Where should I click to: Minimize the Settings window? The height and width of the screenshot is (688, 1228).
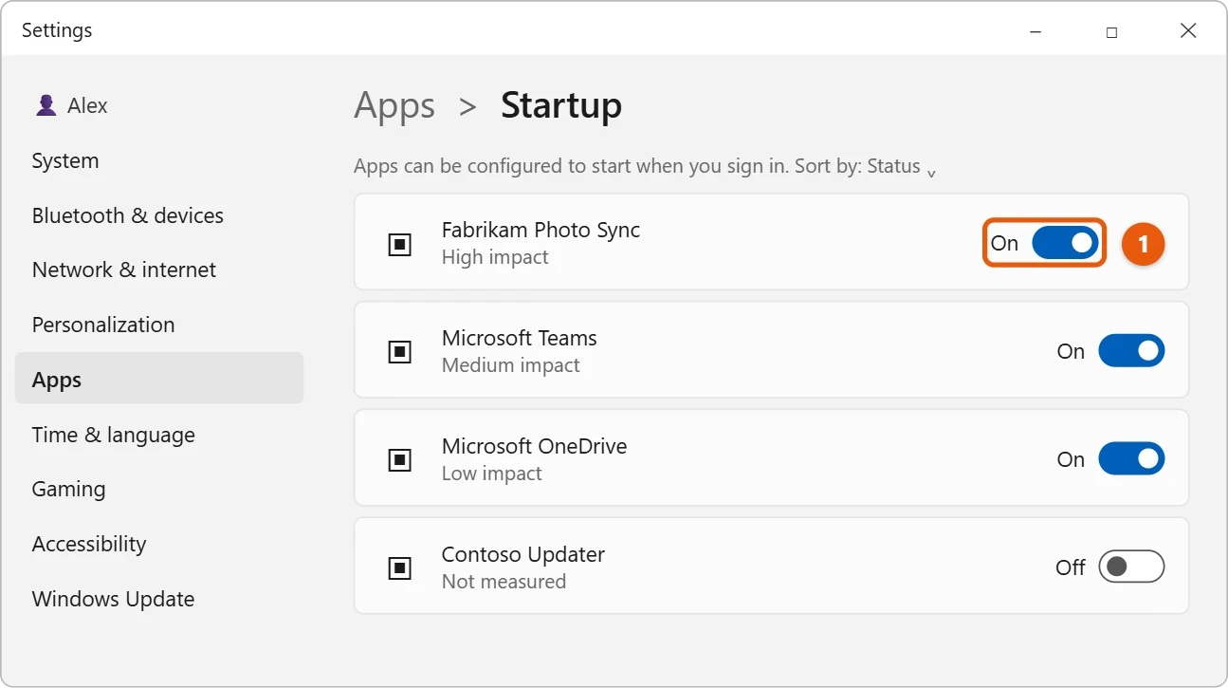tap(1036, 31)
